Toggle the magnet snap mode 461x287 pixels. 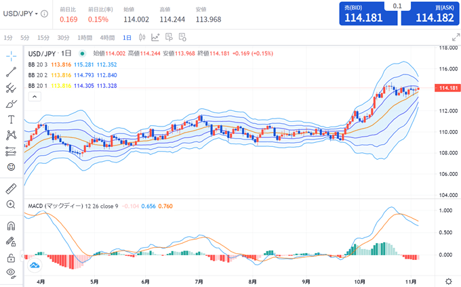point(11,226)
